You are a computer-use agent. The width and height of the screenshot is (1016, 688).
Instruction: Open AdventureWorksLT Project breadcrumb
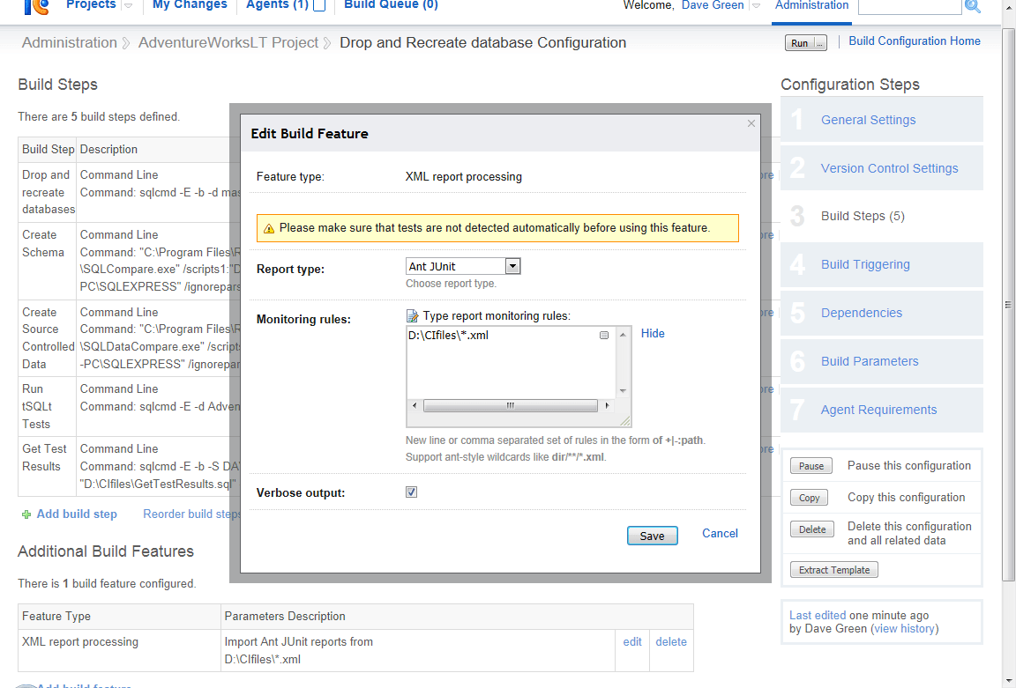click(228, 42)
